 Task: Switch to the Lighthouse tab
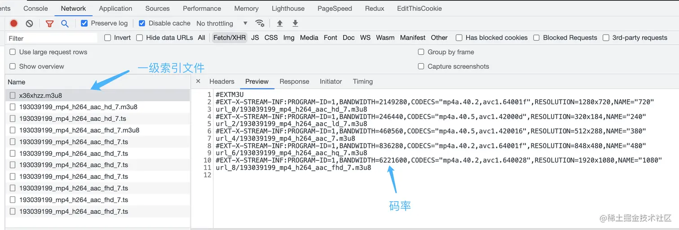click(x=288, y=9)
